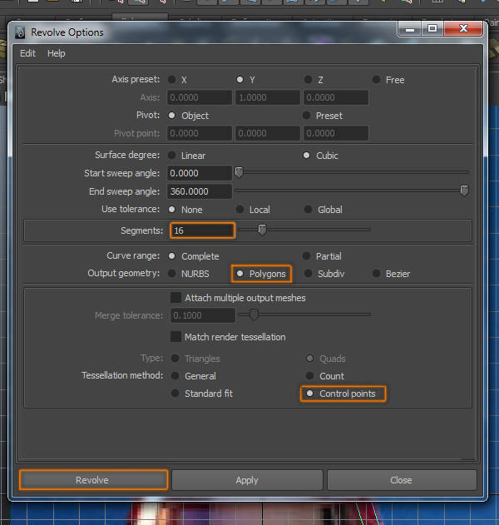
Task: Click the Revolve button
Action: coord(93,480)
